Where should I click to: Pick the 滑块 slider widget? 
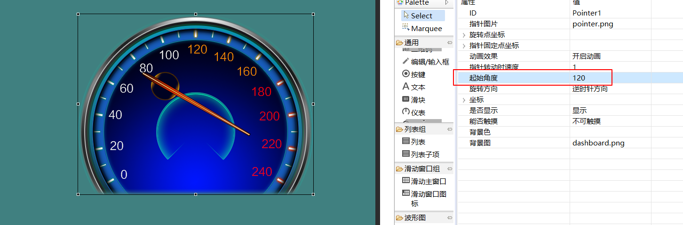[414, 100]
